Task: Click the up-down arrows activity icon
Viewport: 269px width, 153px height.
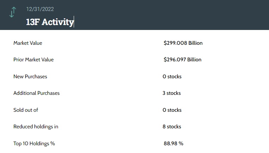Action: (x=12, y=12)
